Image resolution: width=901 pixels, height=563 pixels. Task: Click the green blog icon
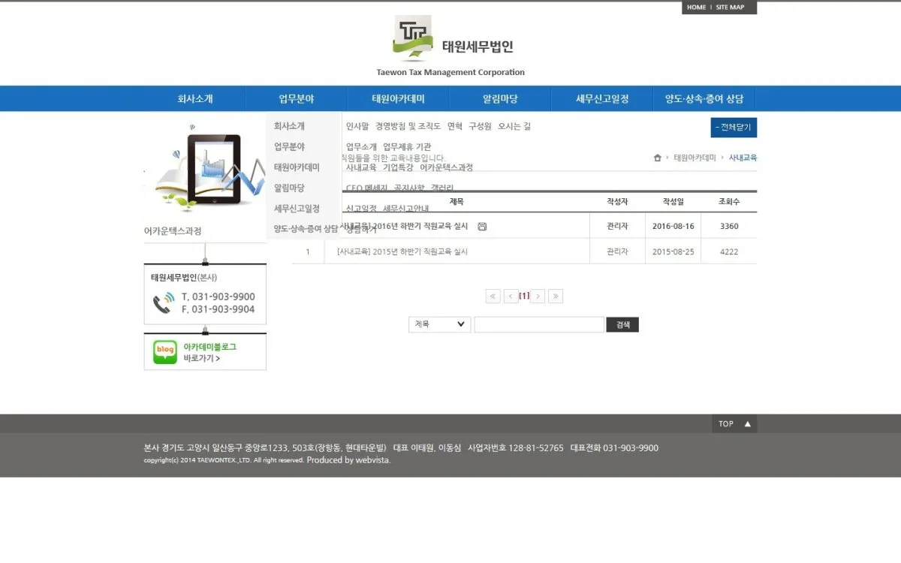point(165,352)
